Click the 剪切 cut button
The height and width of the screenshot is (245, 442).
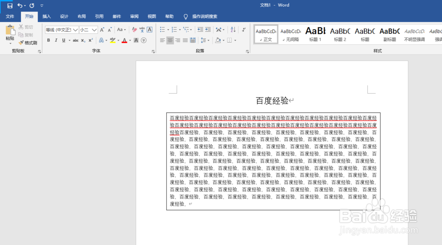[26, 27]
